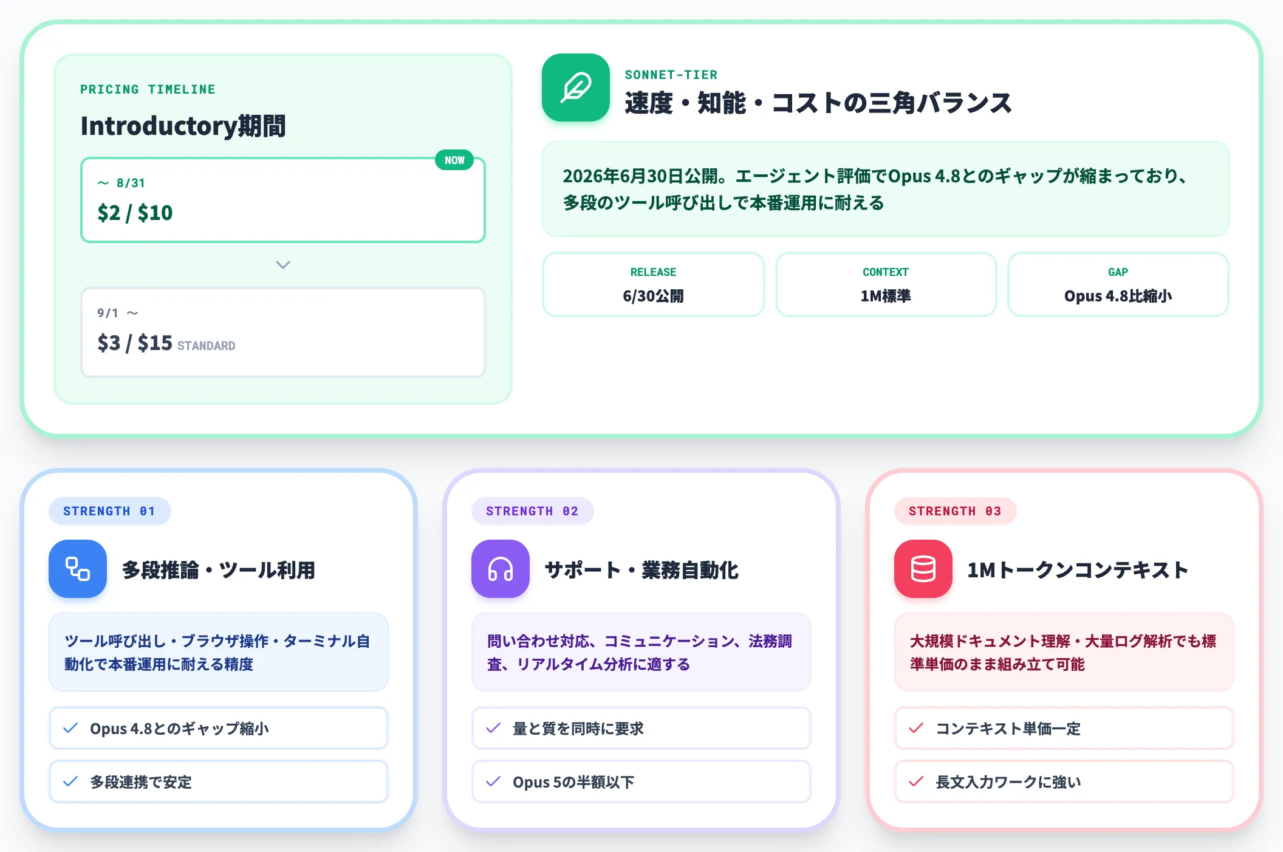
Task: Click the 大規模ドキュメント理解 description text
Action: 1063,652
